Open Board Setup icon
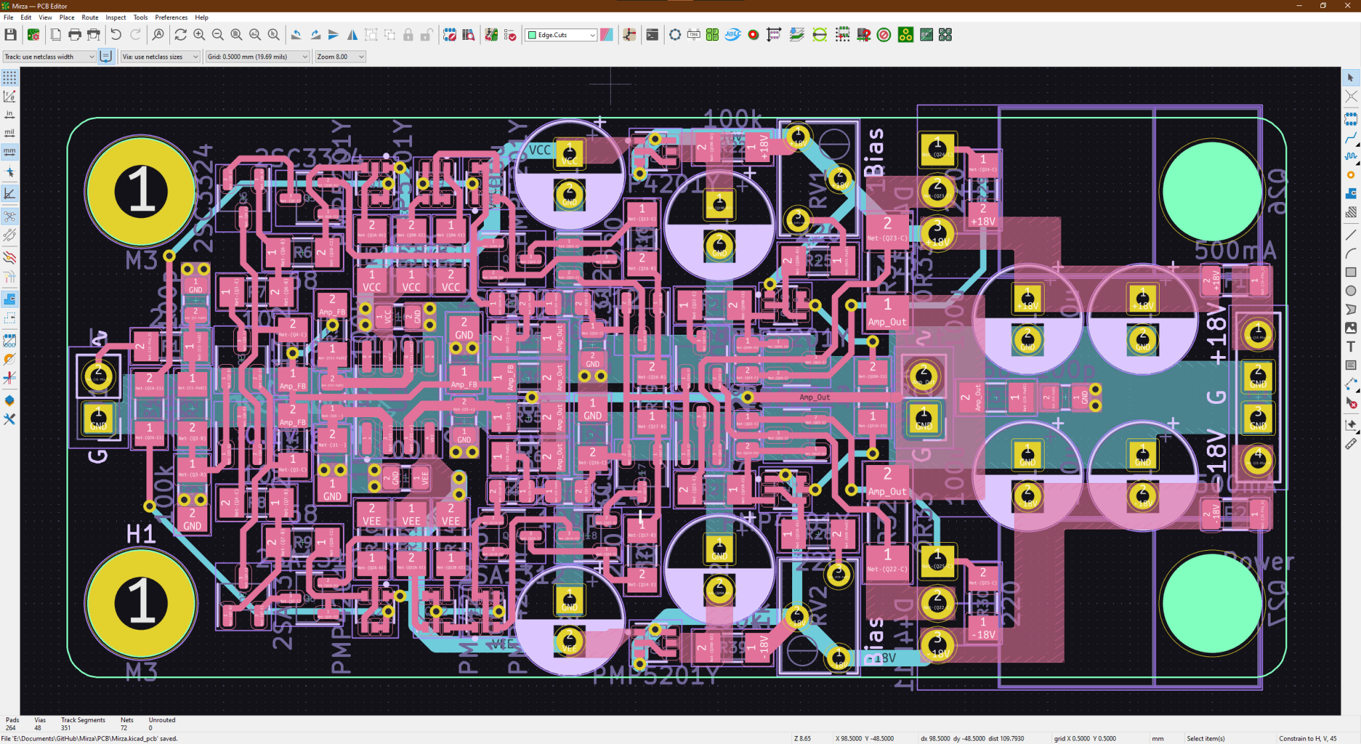The height and width of the screenshot is (744, 1361). 33,35
